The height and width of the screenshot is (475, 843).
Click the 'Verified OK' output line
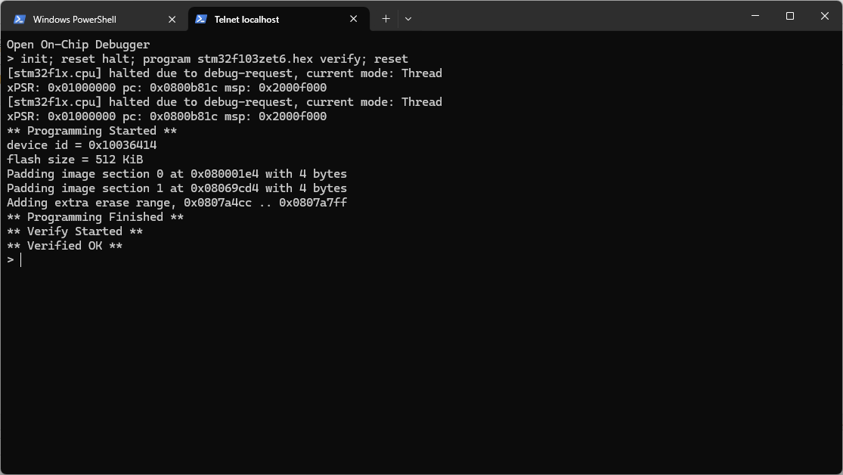[64, 246]
